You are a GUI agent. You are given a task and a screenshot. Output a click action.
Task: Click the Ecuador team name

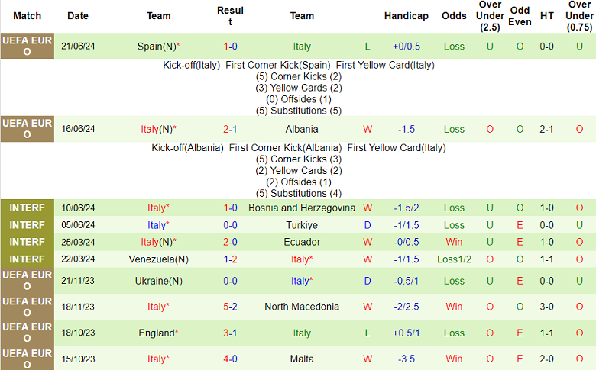(302, 242)
